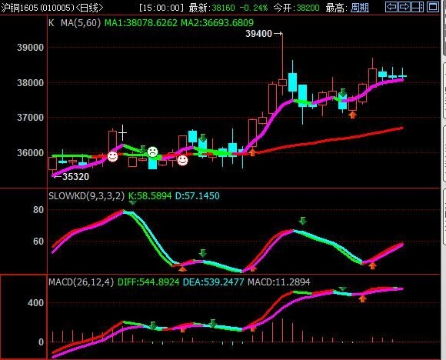
Task: Select the 39400 high price marker
Action: (x=258, y=34)
